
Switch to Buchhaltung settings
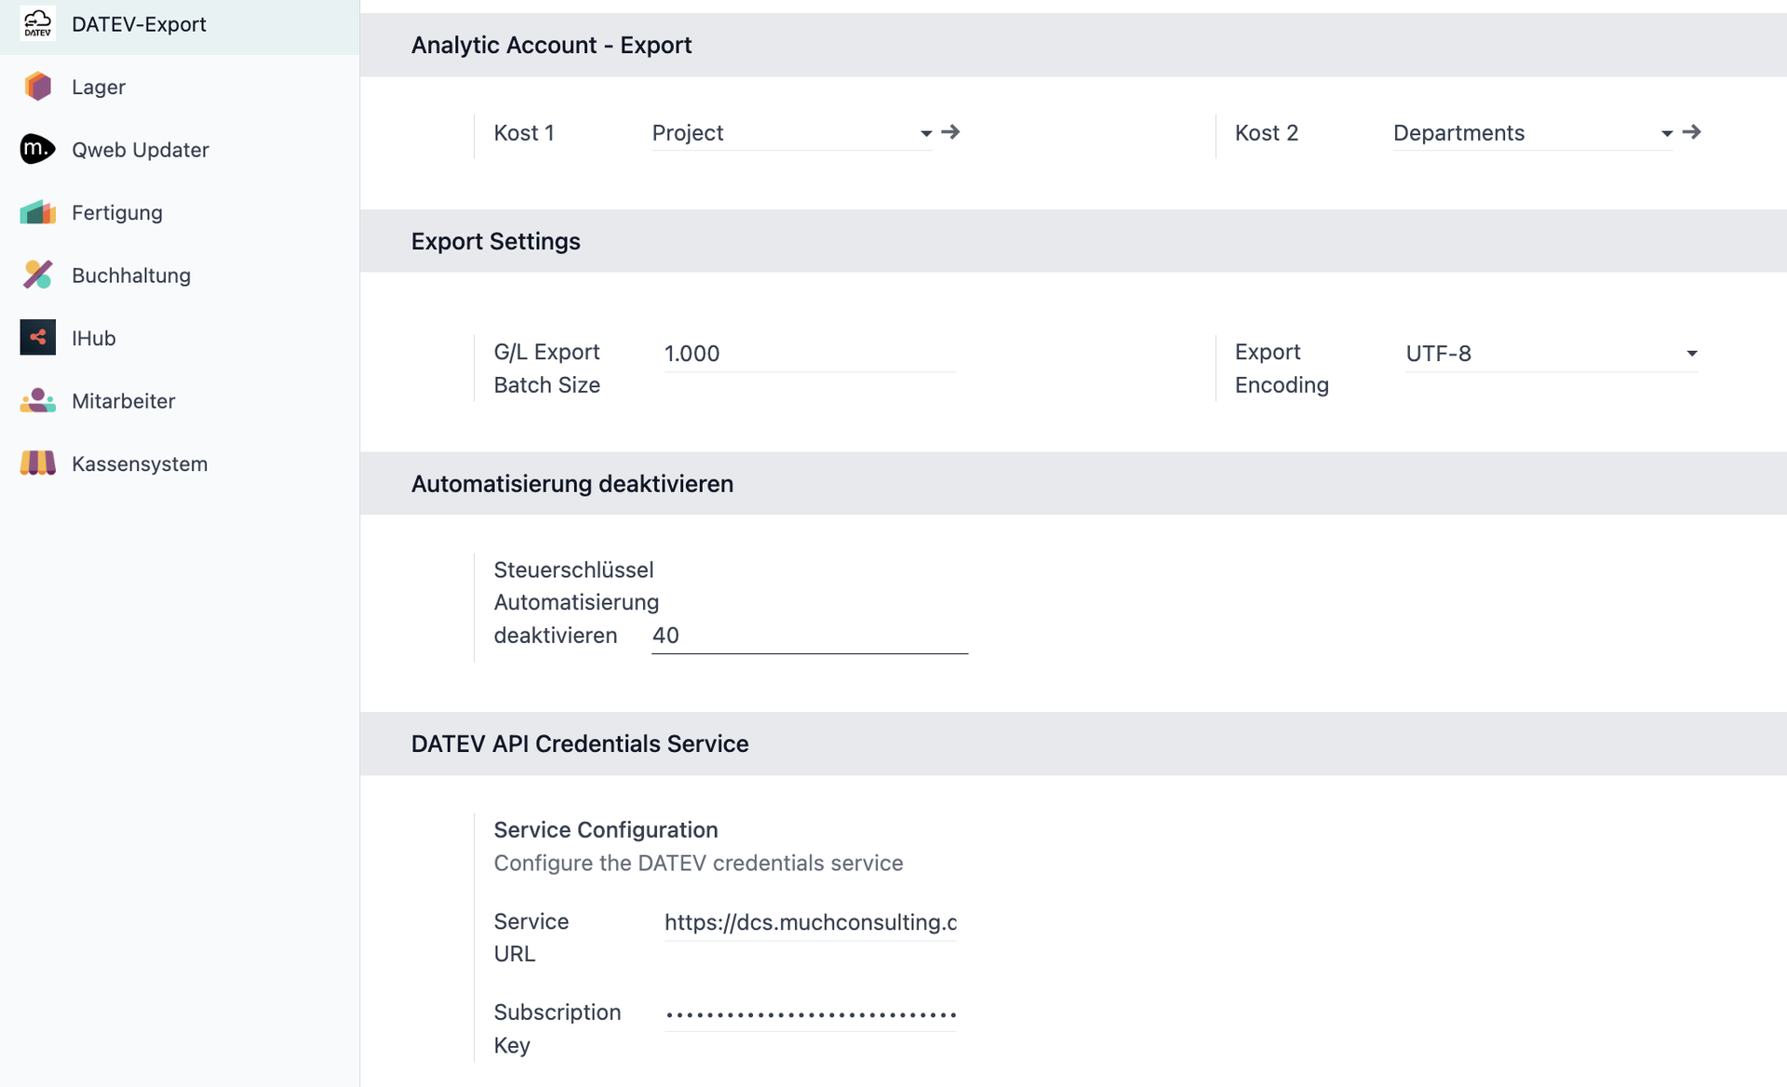pyautogui.click(x=180, y=275)
